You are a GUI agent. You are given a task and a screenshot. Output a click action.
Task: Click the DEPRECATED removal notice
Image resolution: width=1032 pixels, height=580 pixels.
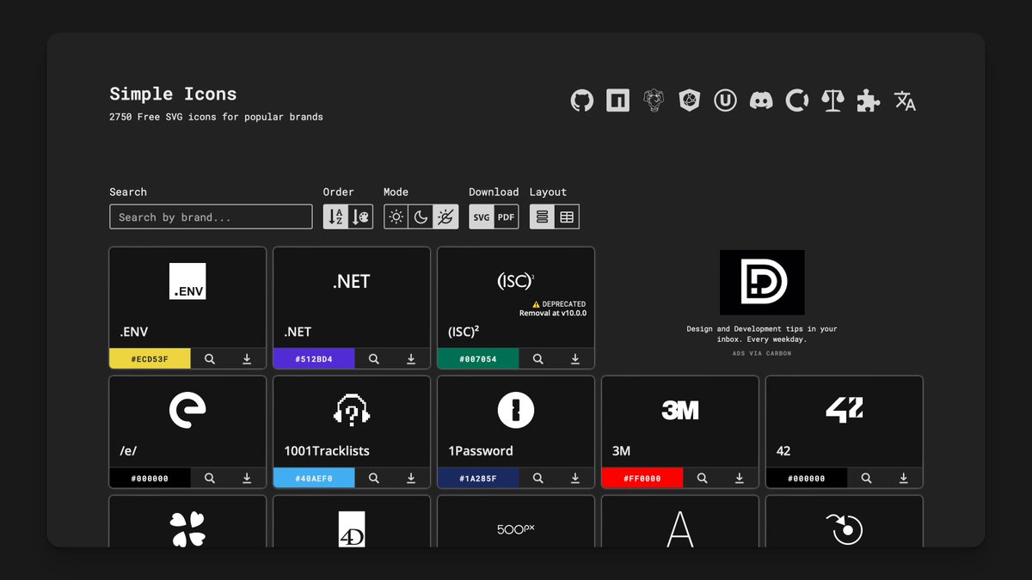552,308
